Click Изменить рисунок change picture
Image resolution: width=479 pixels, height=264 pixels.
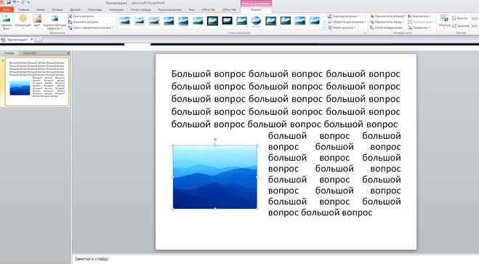tap(84, 22)
